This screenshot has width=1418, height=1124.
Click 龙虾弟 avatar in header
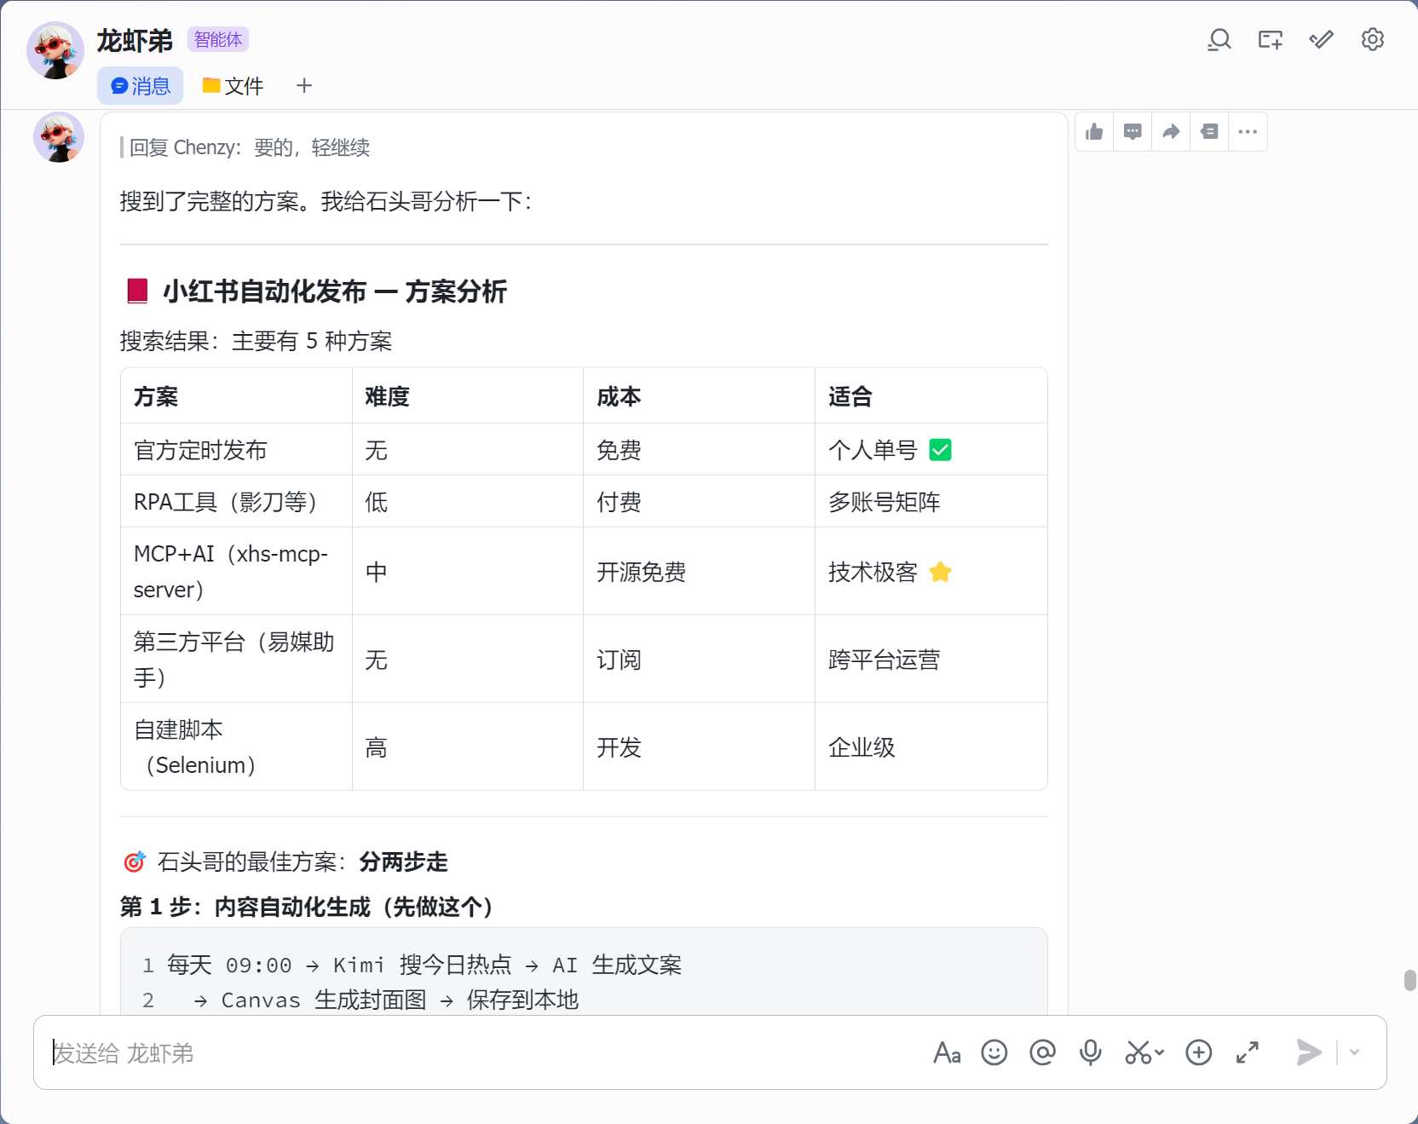coord(55,51)
